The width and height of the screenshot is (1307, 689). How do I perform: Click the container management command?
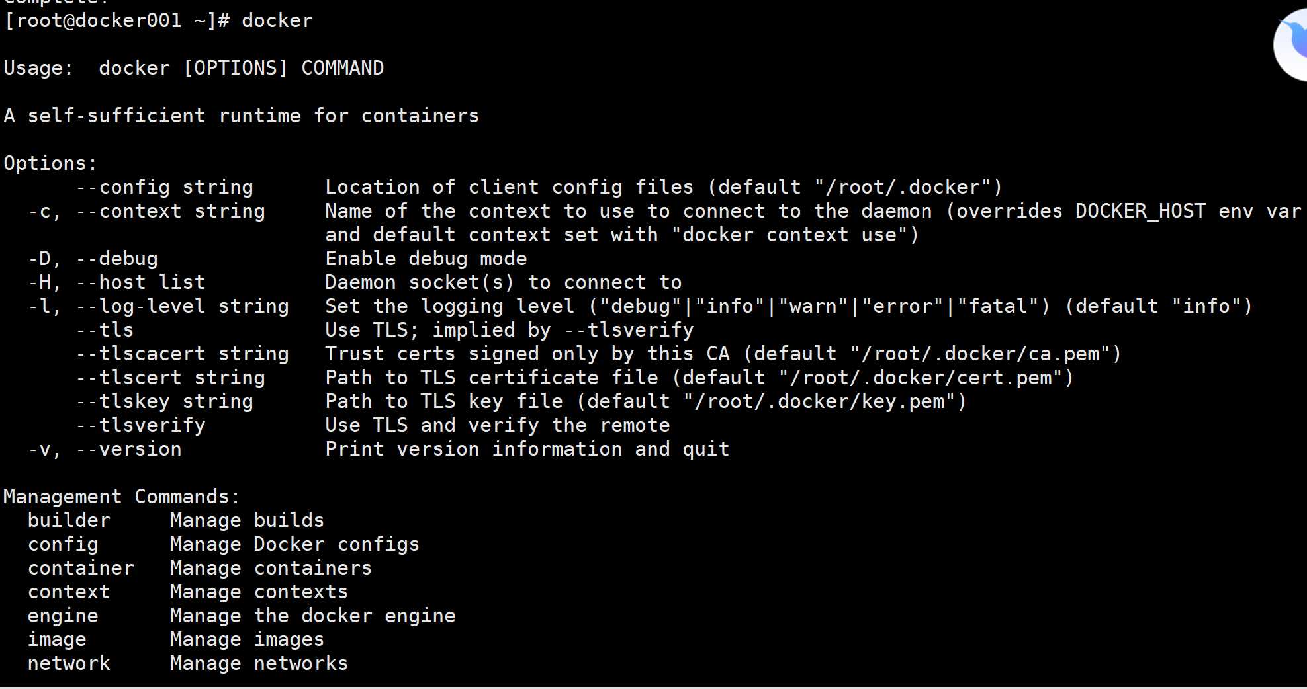pyautogui.click(x=81, y=568)
